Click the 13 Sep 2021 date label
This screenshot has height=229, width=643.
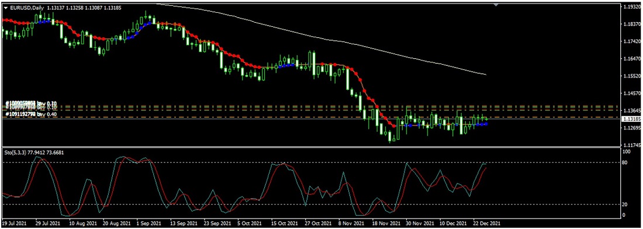[184, 224]
